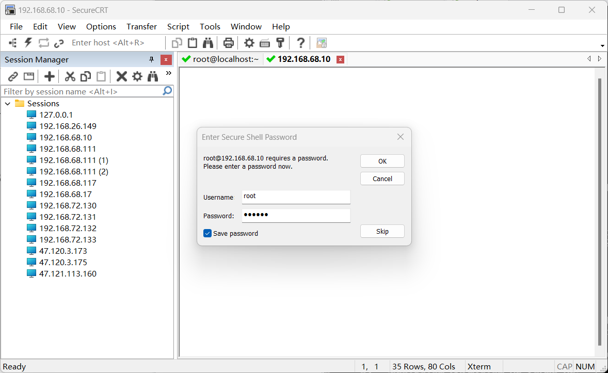Click the Delete X icon in Session Manager
The image size is (608, 373).
tap(121, 77)
